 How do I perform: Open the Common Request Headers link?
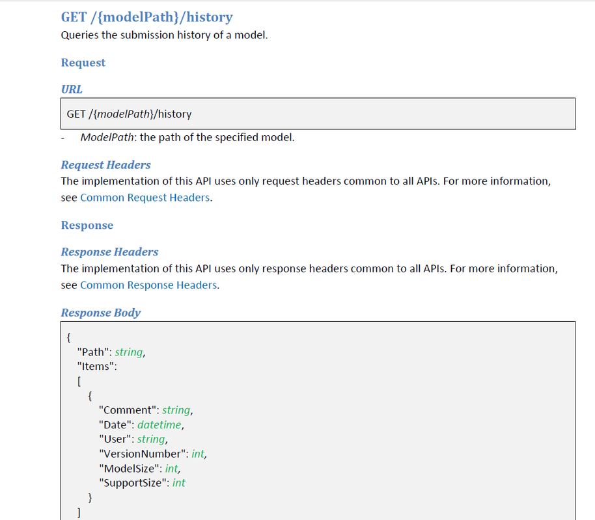click(145, 198)
